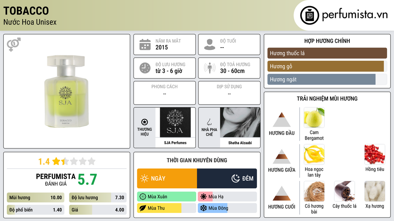Click the Giá 4.00 score bar
394x221 pixels.
pos(98,210)
